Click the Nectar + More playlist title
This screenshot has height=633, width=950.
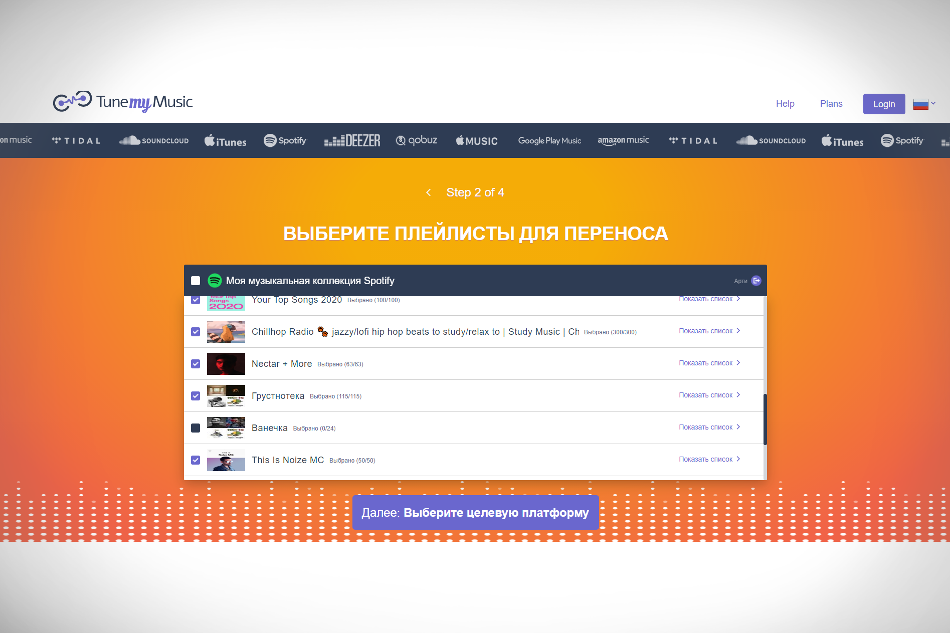(282, 364)
